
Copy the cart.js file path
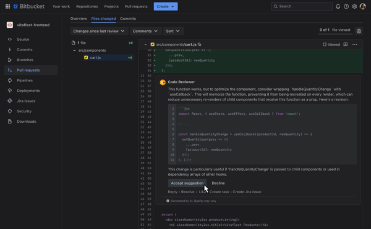200,44
